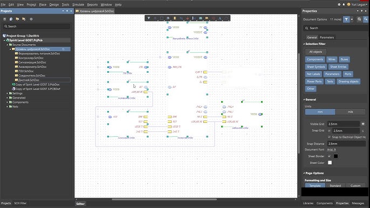Click the save icon in Projects panel
Viewport: 370px width, 208px height.
4,19
